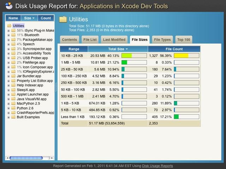The width and height of the screenshot is (226, 169).
Task: Click the Utilities root folder icon in tree
Action: tap(10, 26)
